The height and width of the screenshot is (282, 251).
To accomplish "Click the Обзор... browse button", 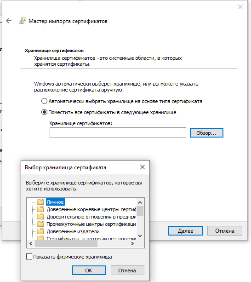I will coord(206,133).
